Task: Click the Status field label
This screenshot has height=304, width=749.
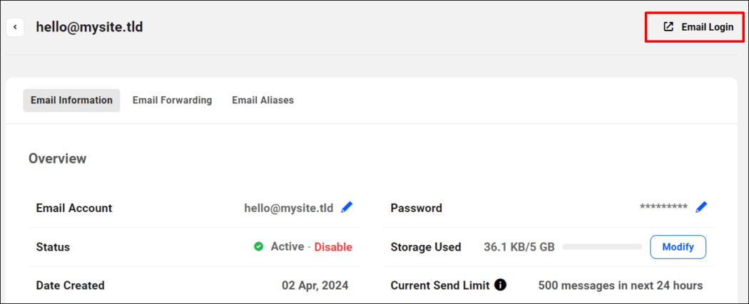Action: pyautogui.click(x=53, y=247)
